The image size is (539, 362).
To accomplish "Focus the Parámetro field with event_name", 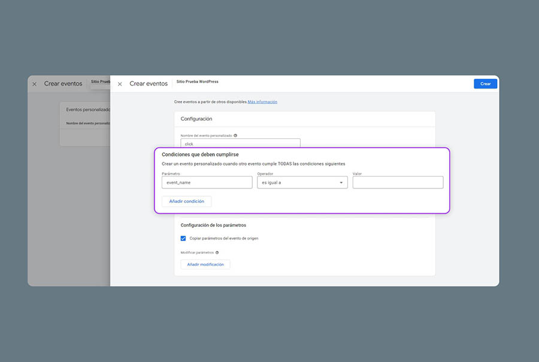I will point(207,182).
